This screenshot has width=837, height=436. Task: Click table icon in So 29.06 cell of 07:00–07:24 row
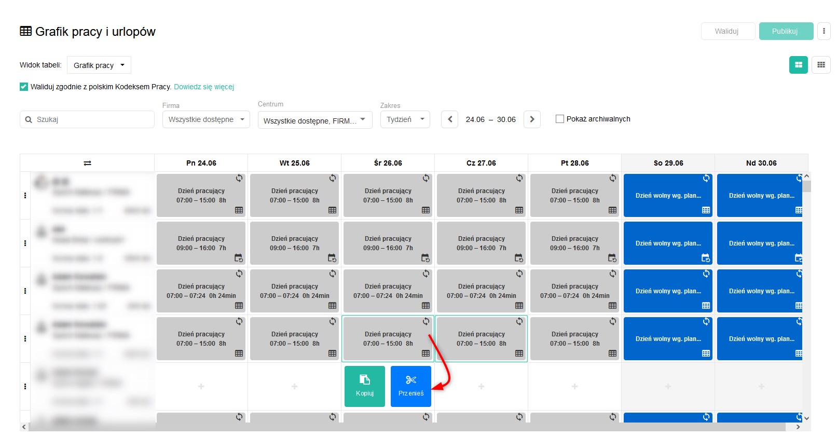[706, 306]
